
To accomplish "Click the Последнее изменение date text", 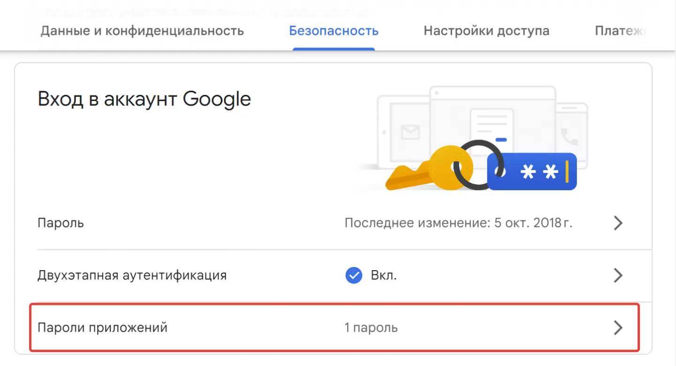I will point(458,223).
